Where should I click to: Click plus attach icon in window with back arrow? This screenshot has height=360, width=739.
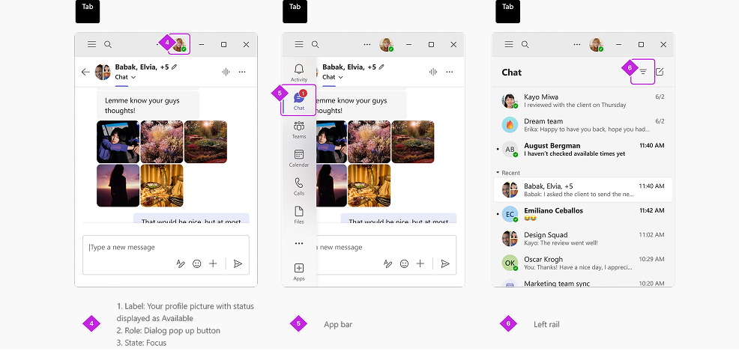coord(213,263)
